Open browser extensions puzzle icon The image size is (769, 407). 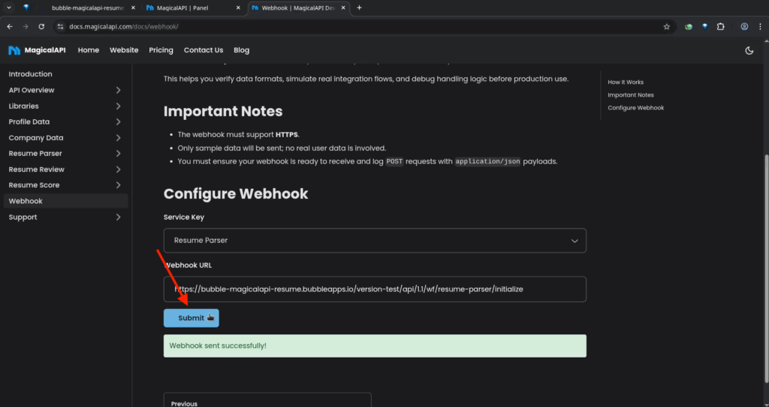click(720, 26)
